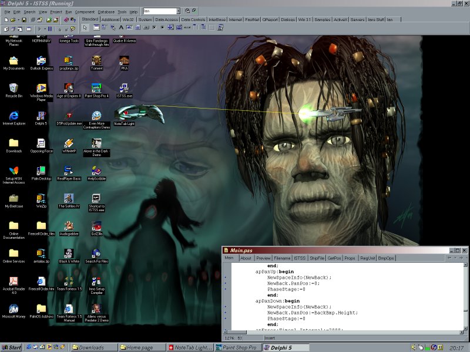Open the Internet Explorer desktop icon

(14, 119)
